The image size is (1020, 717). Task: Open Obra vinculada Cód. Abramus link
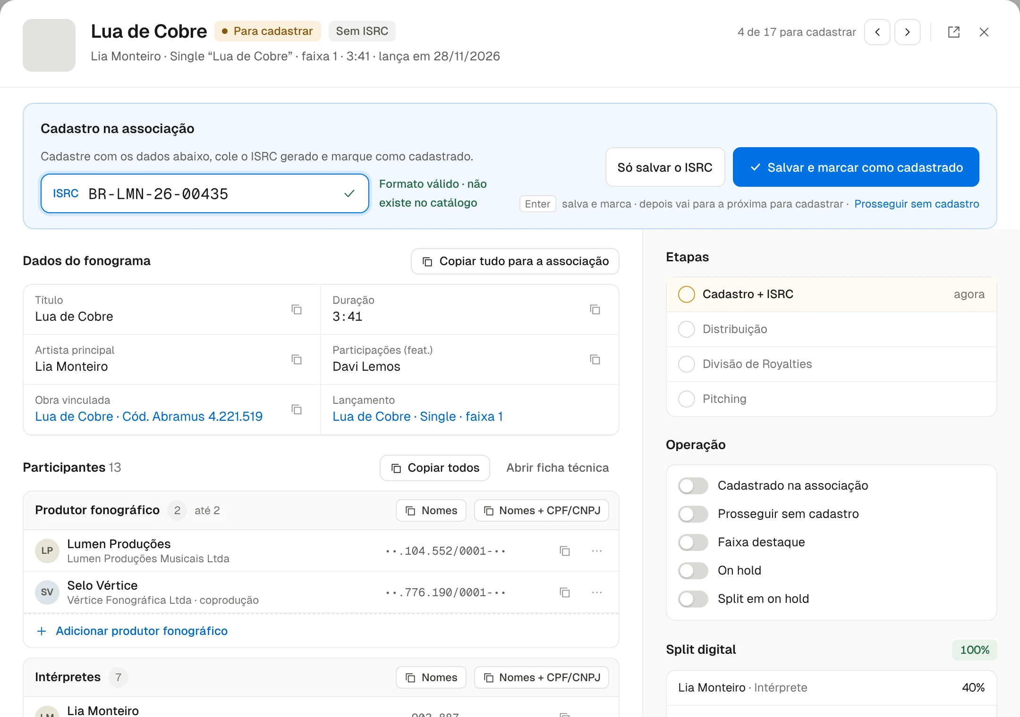(149, 417)
